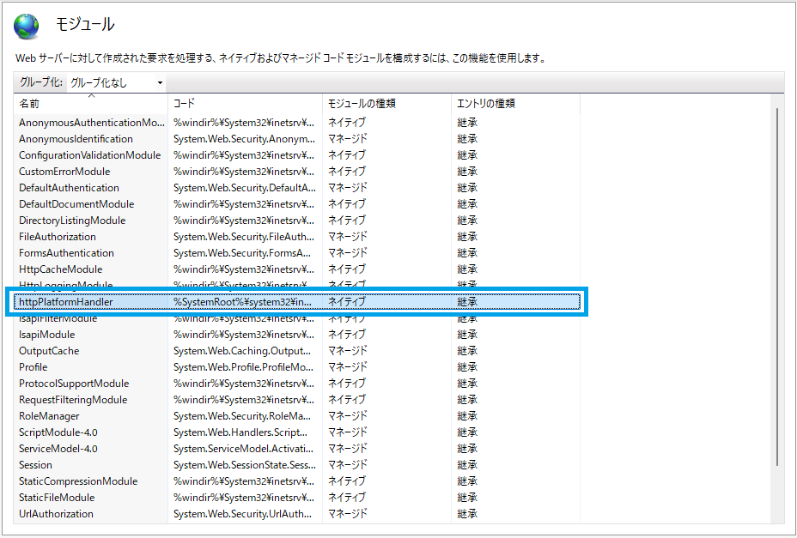Select the UrlAuthorization module
Screen dimensions: 797x538
pos(56,514)
